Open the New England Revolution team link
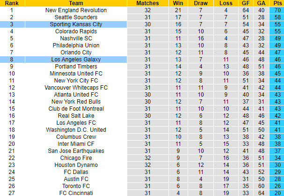Screen dimensions: 284x196 pyautogui.click(x=76, y=10)
